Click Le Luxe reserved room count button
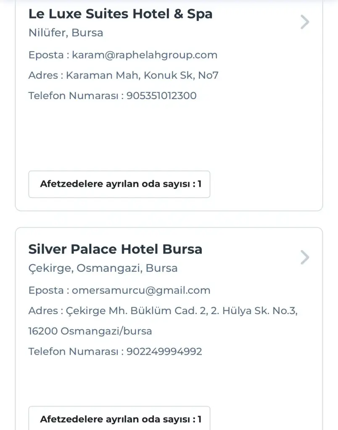338x430 pixels. [119, 184]
